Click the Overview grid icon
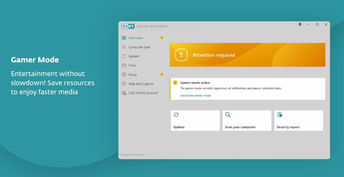Screen dimensions: 344x177 click(x=124, y=38)
